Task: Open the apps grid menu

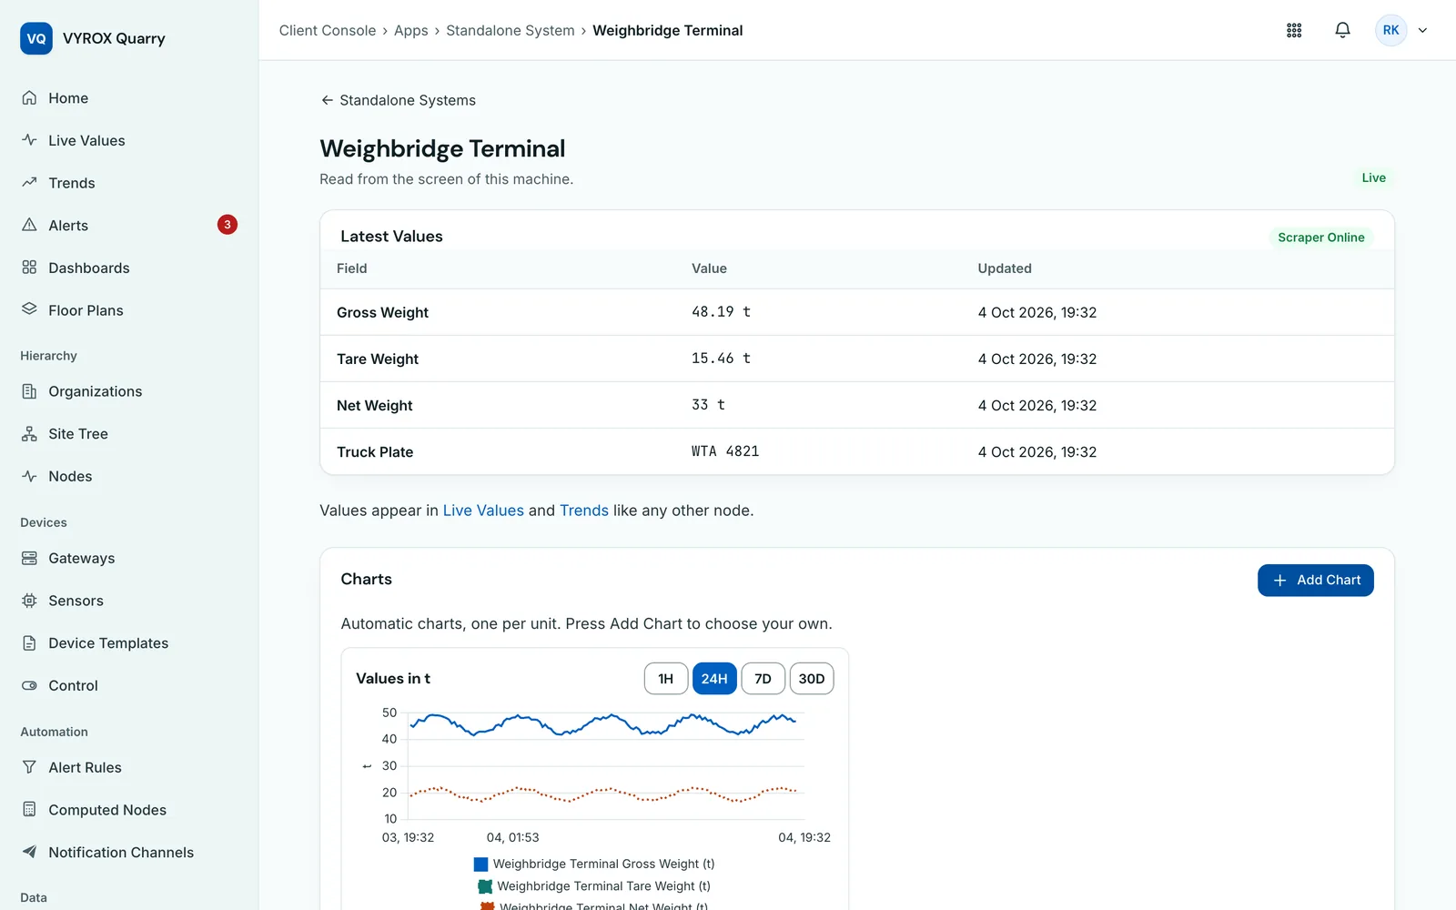Action: click(1294, 30)
